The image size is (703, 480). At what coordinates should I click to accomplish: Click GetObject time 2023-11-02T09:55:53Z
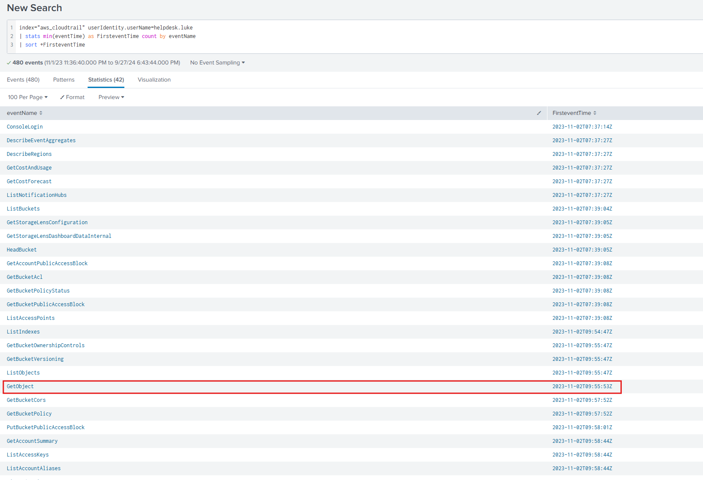pyautogui.click(x=582, y=386)
